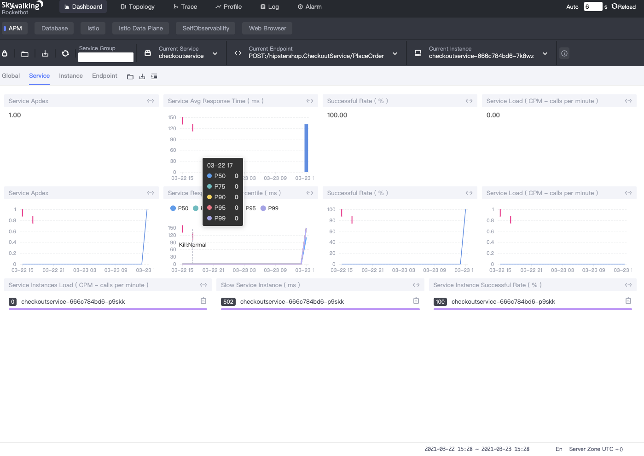This screenshot has width=644, height=456.
Task: Click the export download icon next to Service Group
Action: click(x=45, y=53)
